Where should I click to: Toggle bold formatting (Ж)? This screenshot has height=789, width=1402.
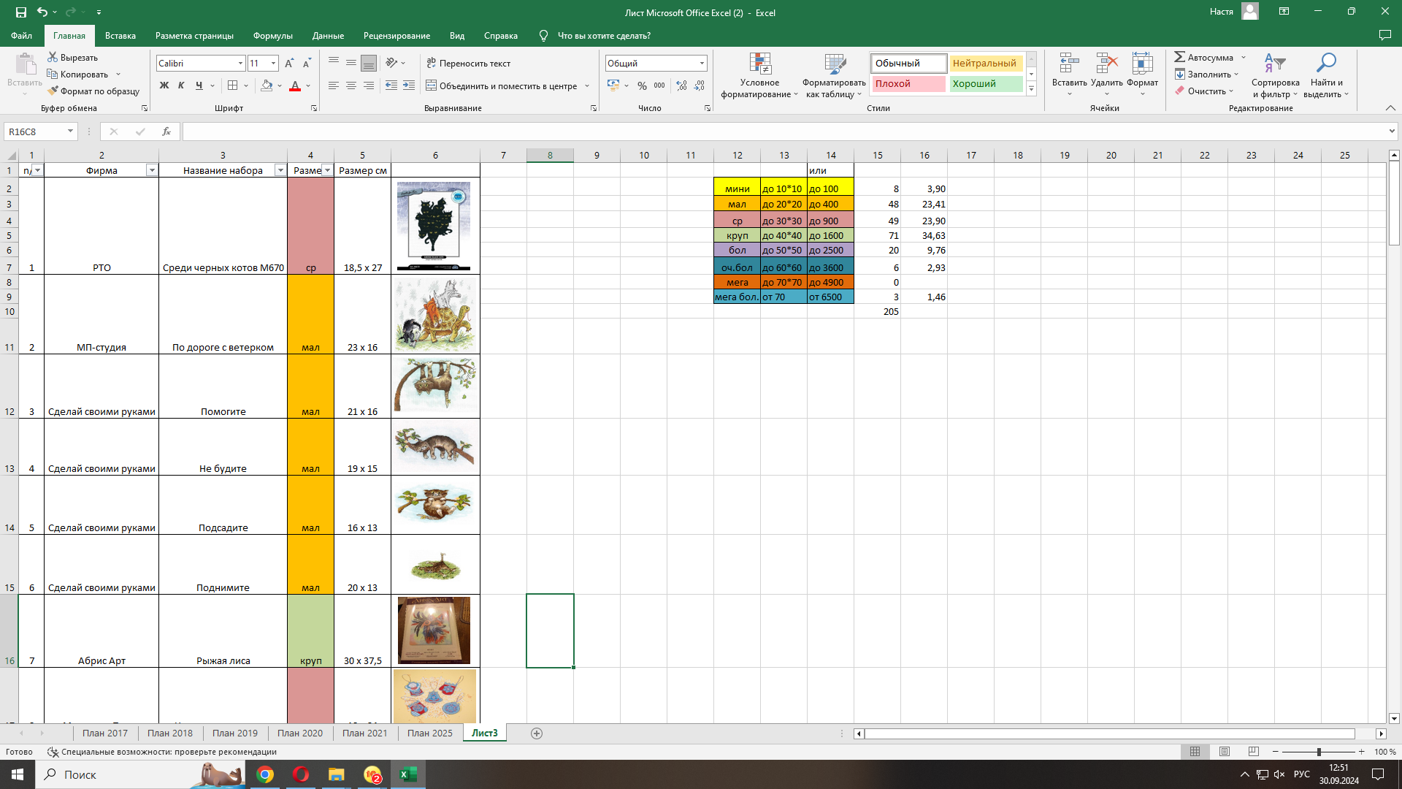(x=164, y=85)
